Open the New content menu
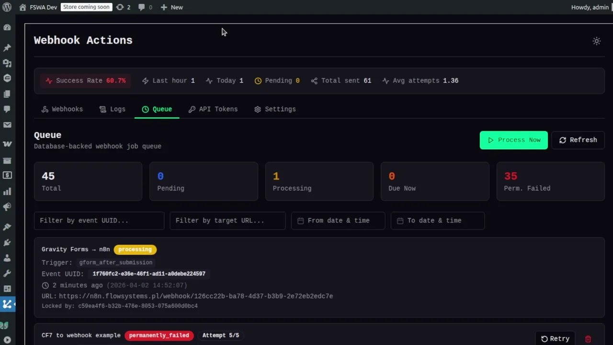The width and height of the screenshot is (613, 345). click(171, 7)
